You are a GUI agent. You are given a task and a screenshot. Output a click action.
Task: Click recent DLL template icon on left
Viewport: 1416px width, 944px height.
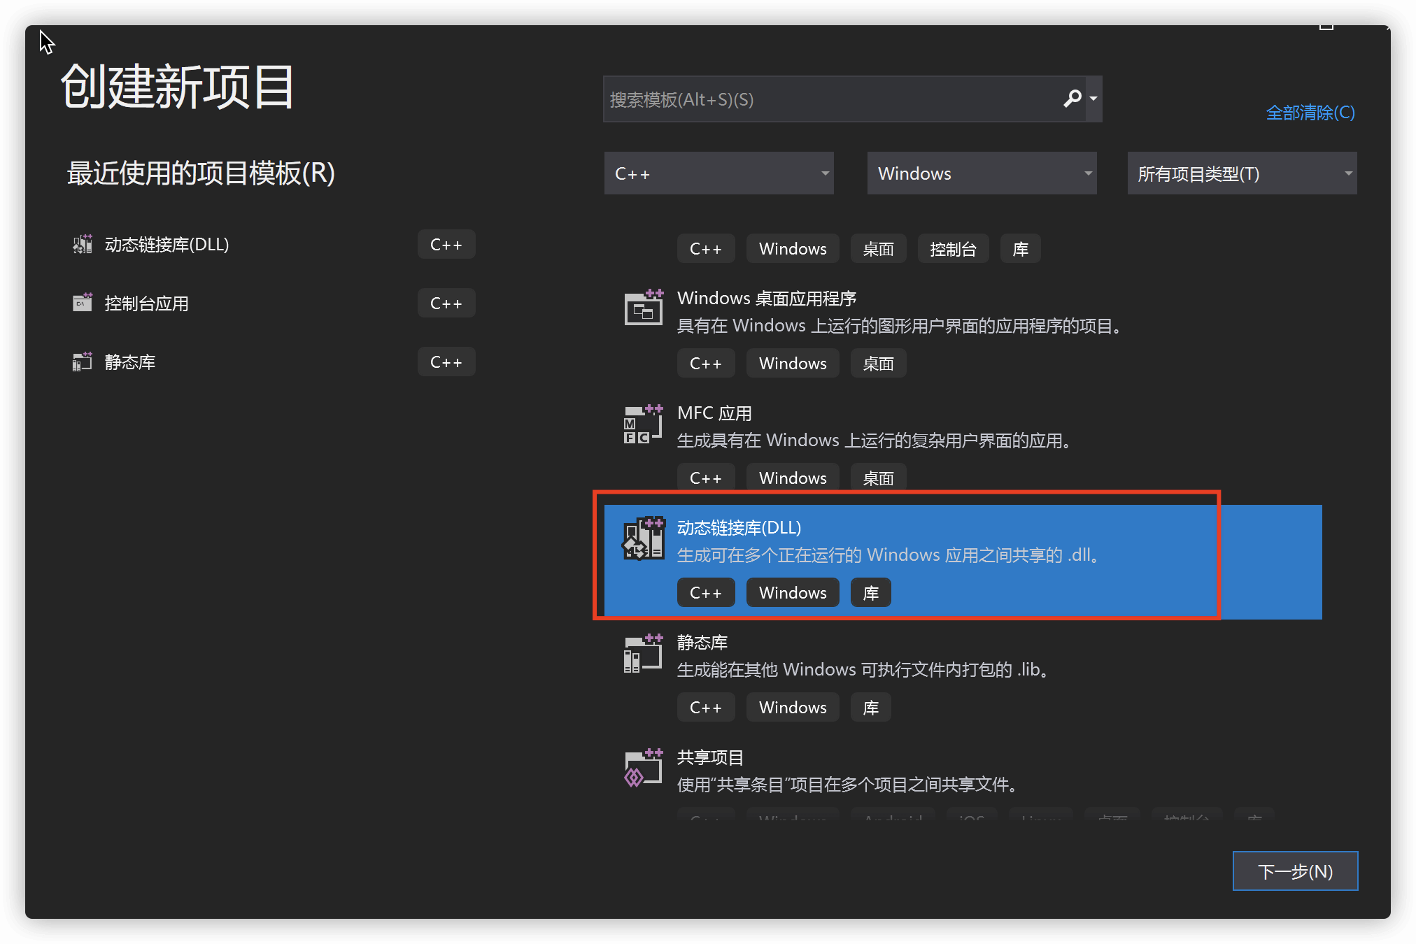click(83, 245)
